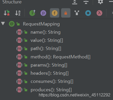This screenshot has width=113, height=100.
Task: Click public-access lock icon beside RequestMapping
Action: tap(18, 24)
